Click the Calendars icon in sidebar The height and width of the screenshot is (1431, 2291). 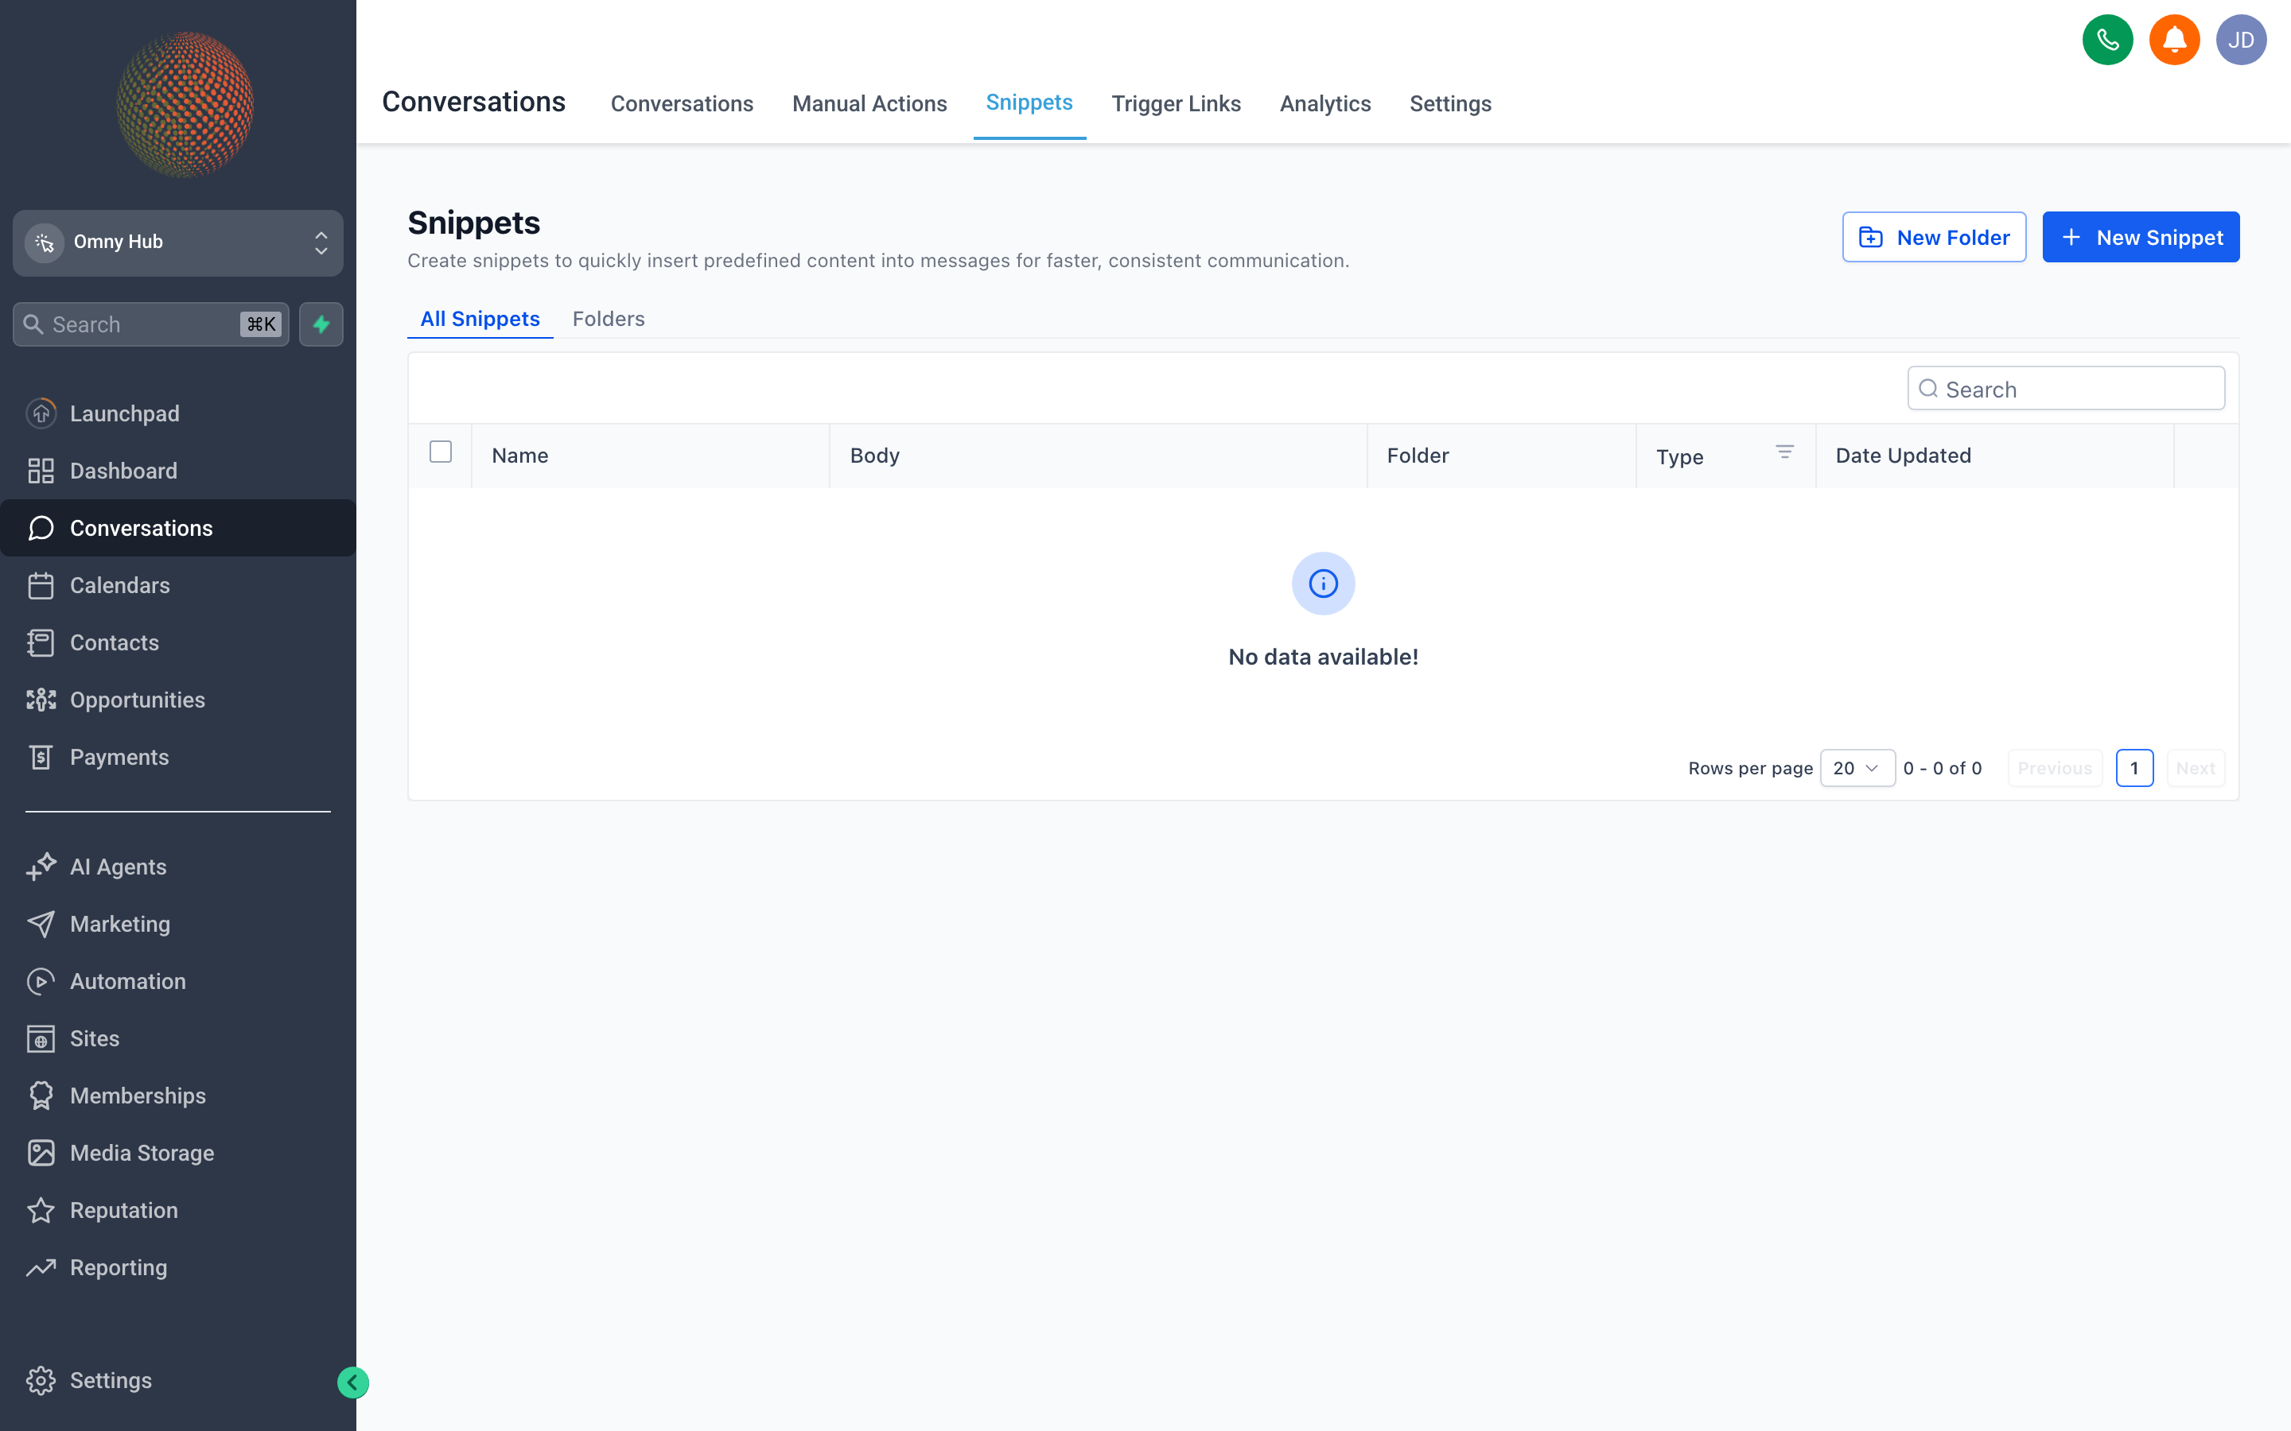pos(41,586)
